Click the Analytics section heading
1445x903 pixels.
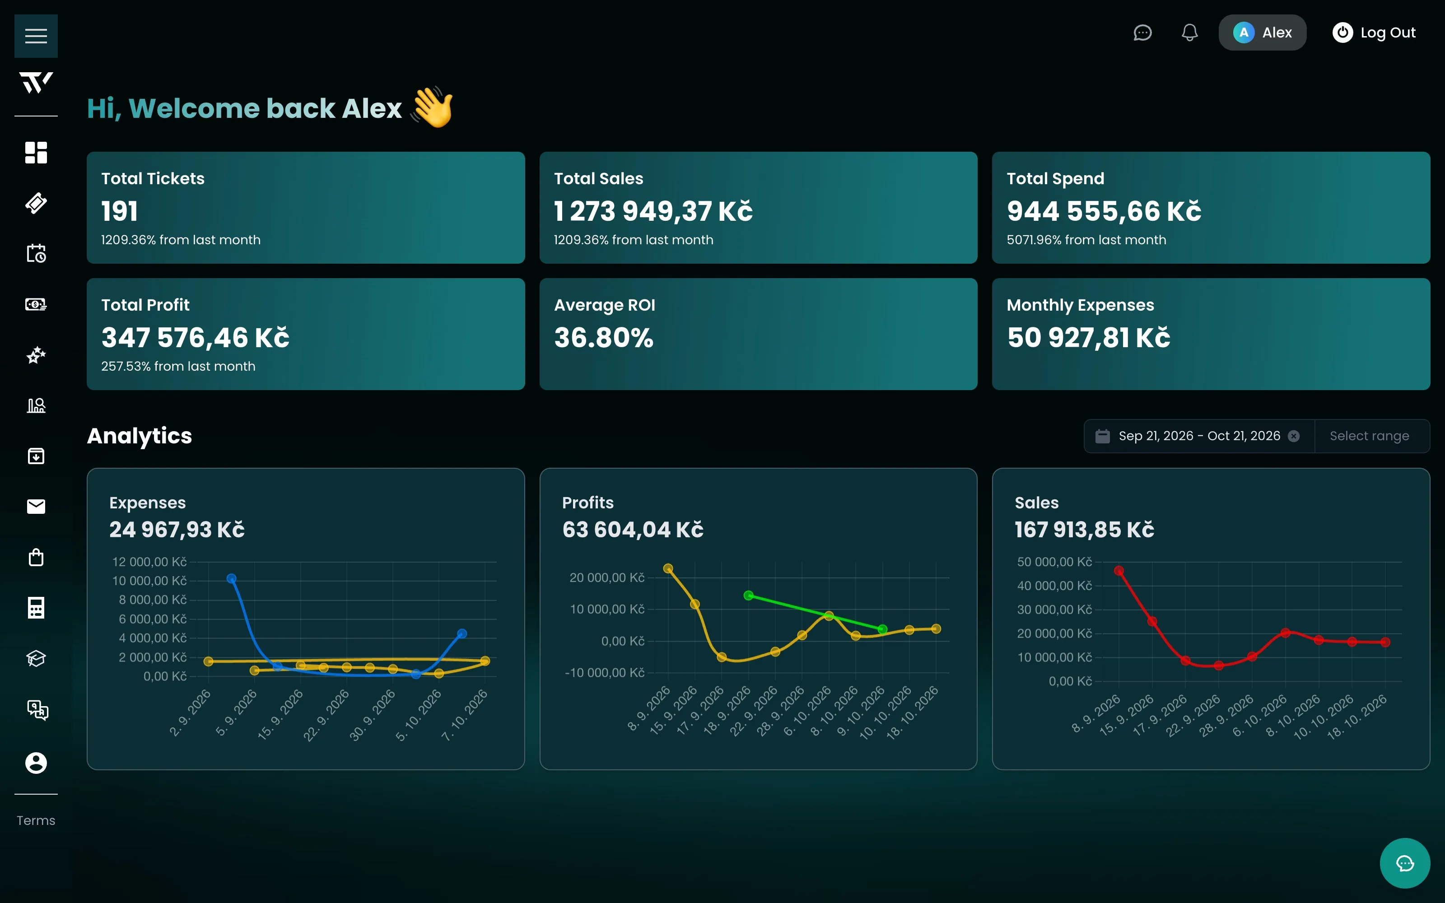point(140,436)
